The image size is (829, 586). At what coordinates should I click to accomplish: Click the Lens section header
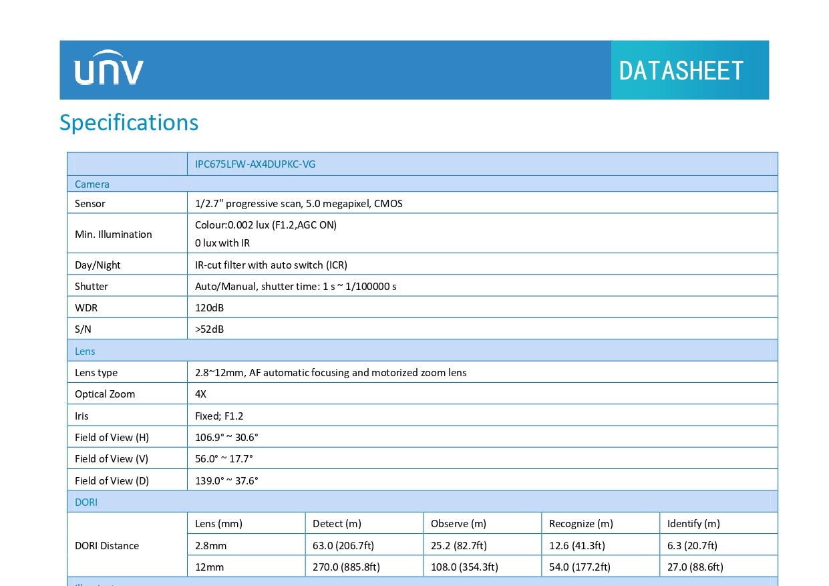pyautogui.click(x=85, y=351)
